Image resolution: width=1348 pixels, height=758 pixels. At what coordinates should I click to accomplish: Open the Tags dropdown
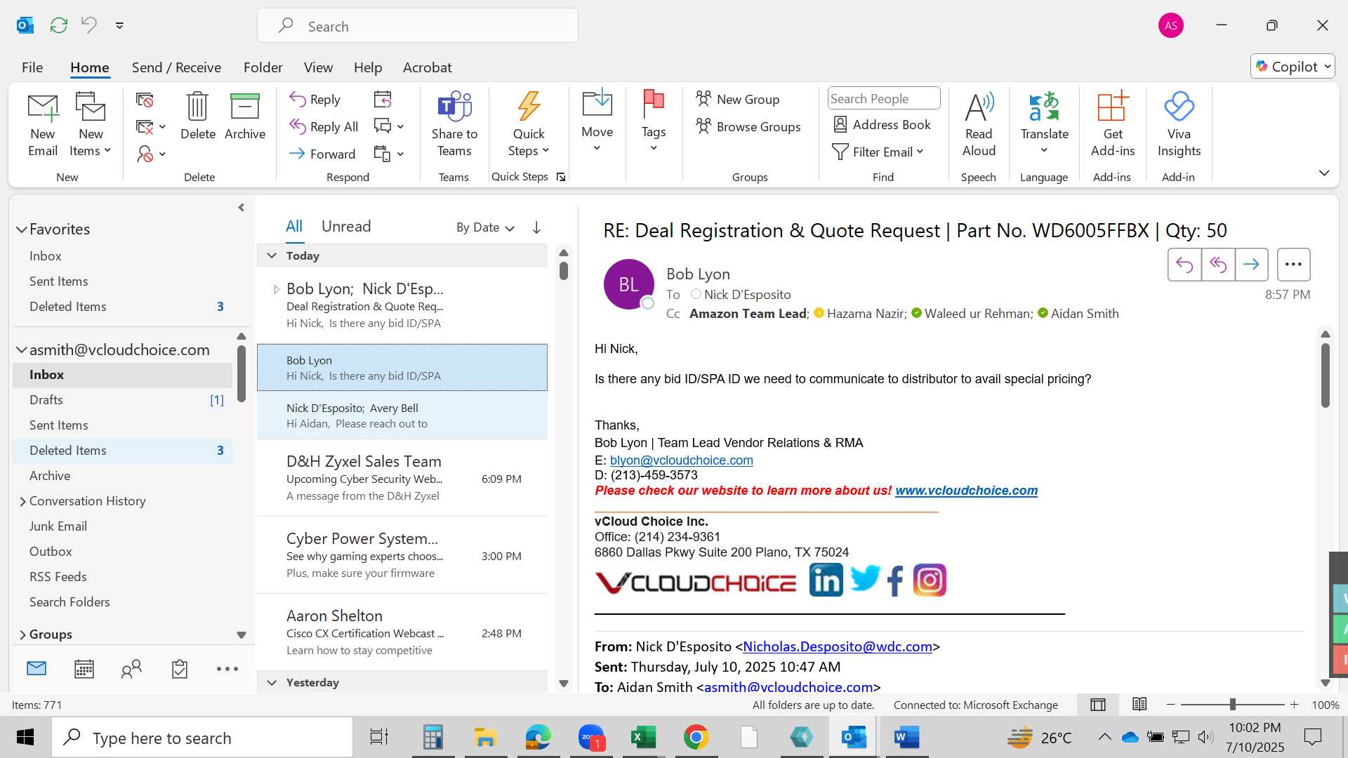(x=653, y=121)
